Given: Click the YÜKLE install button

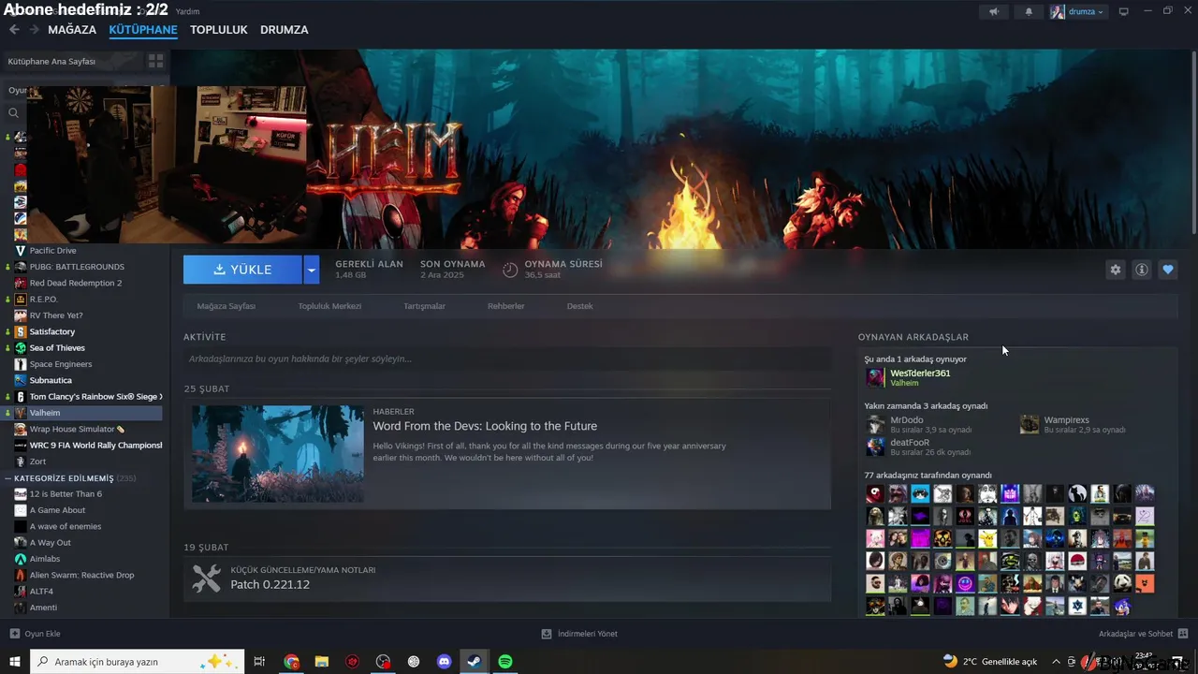Looking at the screenshot, I should (x=242, y=270).
